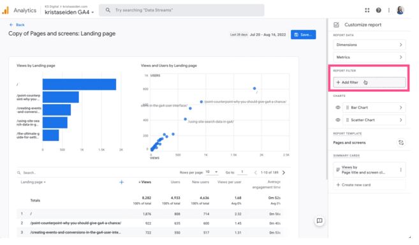Open the vertical dots menu in the header
419x245 pixels.
click(x=389, y=10)
